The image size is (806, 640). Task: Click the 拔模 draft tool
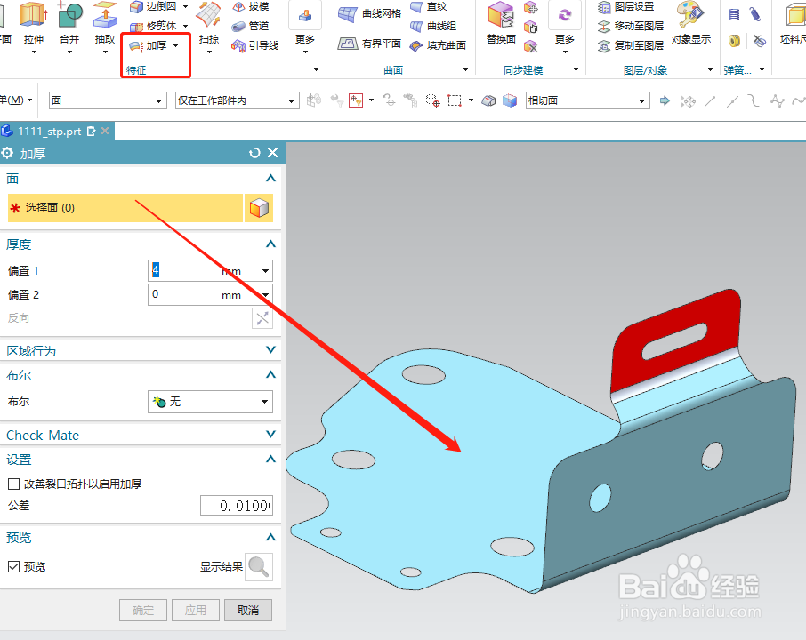click(x=251, y=6)
